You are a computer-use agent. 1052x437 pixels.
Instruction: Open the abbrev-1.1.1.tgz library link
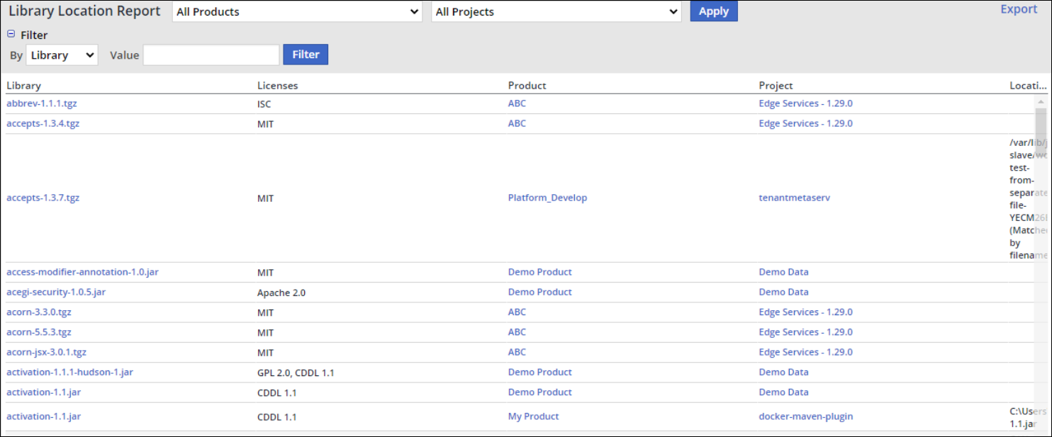point(42,103)
